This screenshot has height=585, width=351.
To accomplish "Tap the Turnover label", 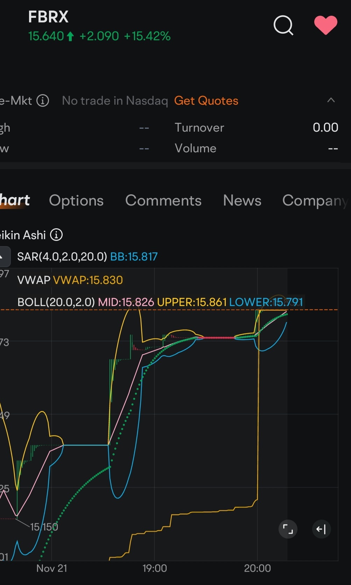I will tap(199, 127).
